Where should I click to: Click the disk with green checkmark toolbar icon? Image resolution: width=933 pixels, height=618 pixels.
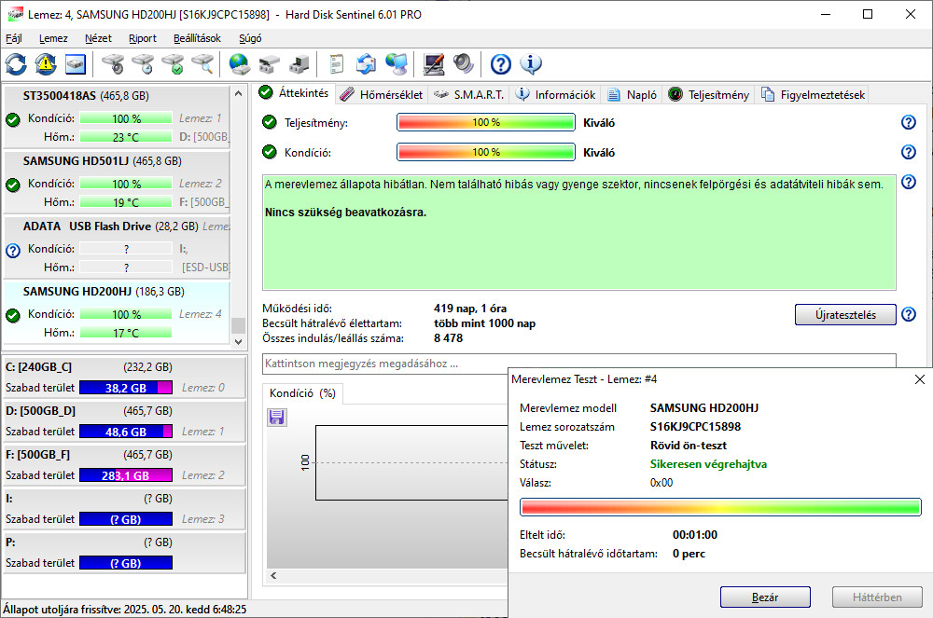[x=174, y=64]
